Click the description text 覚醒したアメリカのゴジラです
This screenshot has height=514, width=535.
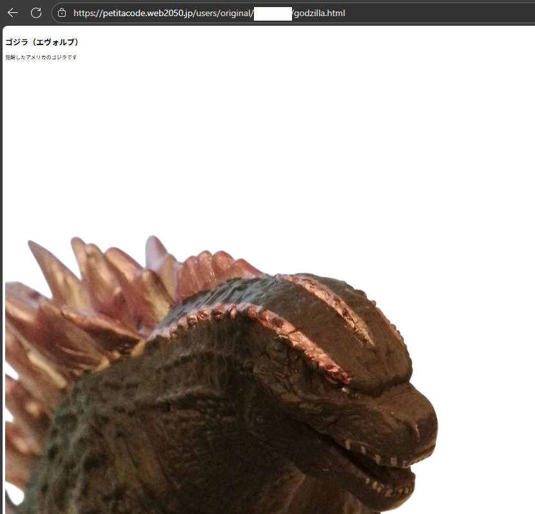click(x=41, y=57)
